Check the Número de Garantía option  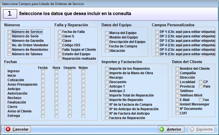(10, 41)
